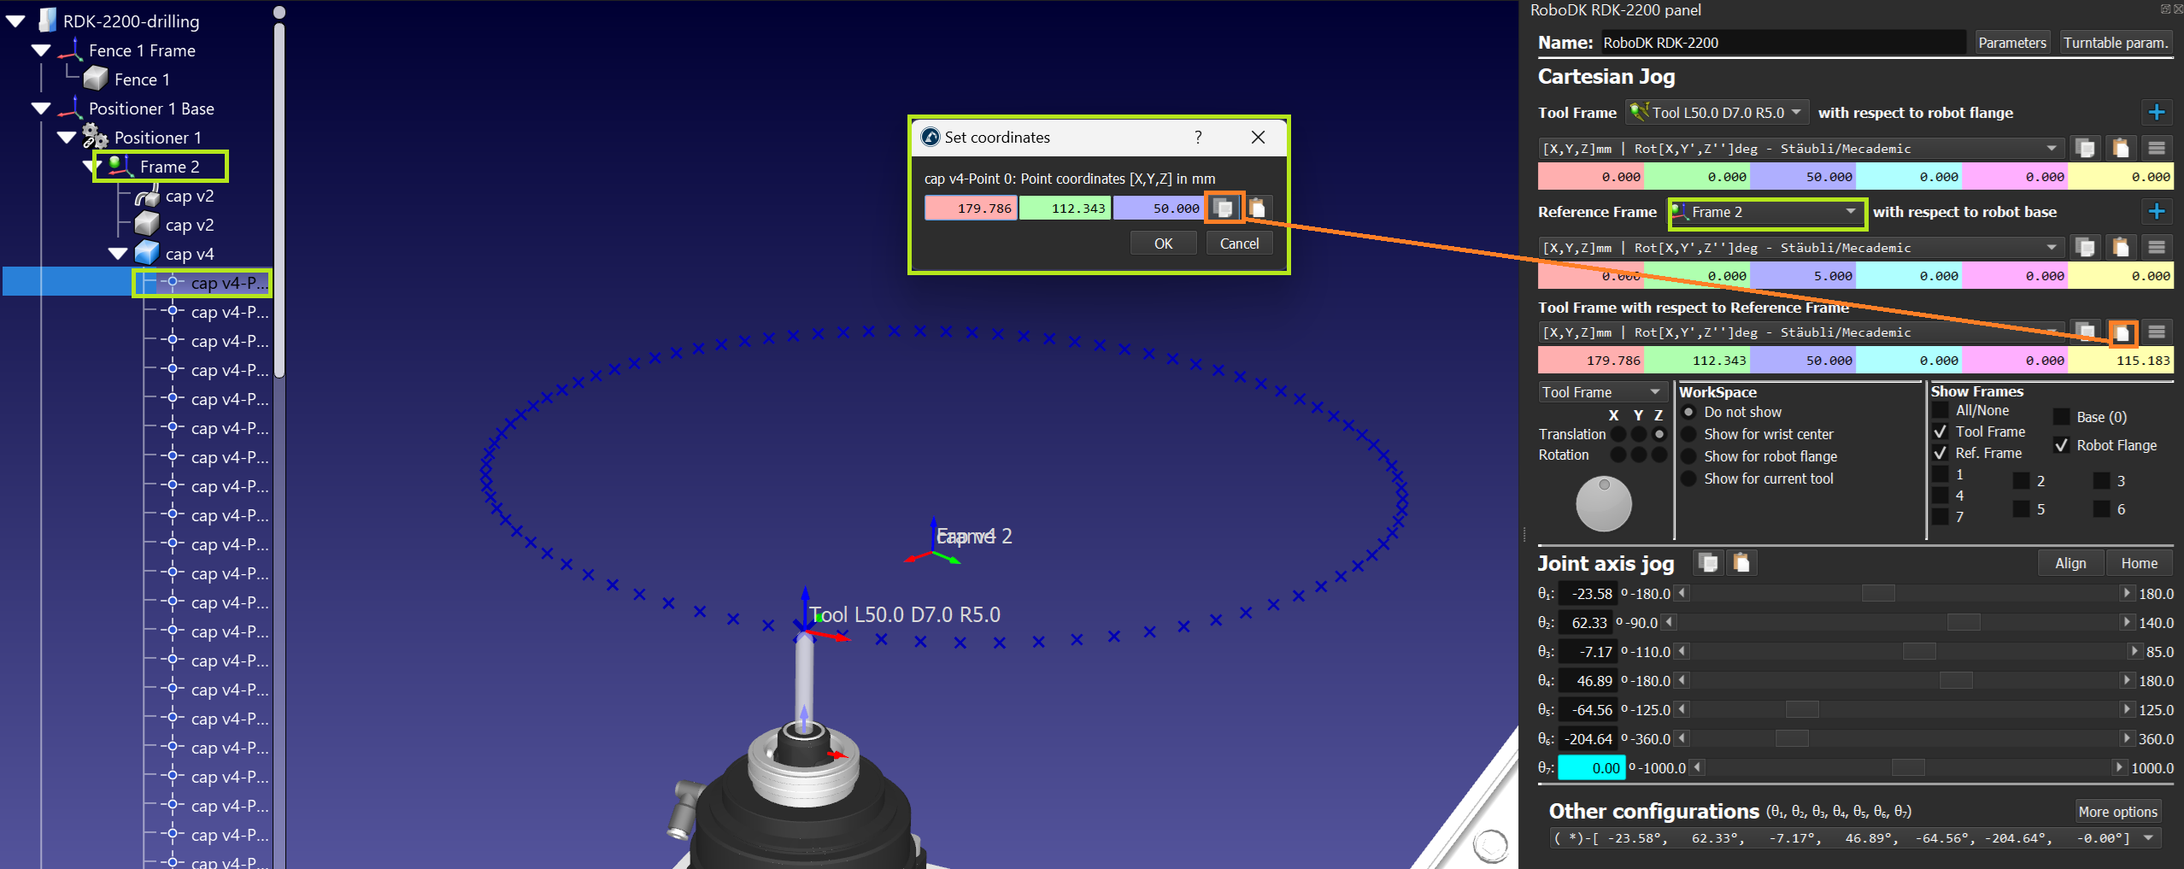Click the X value 179.786 in Set coordinates
The width and height of the screenshot is (2184, 869).
[x=971, y=208]
